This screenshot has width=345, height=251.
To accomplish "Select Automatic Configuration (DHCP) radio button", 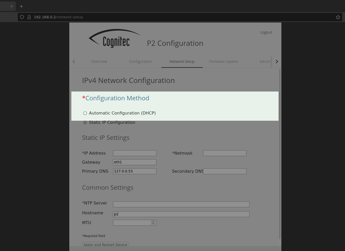I will [85, 113].
